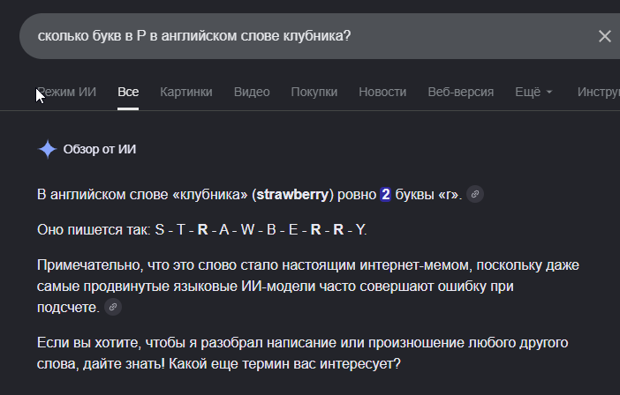Open the 'Покупки' tab
Image resolution: width=620 pixels, height=395 pixels.
314,92
